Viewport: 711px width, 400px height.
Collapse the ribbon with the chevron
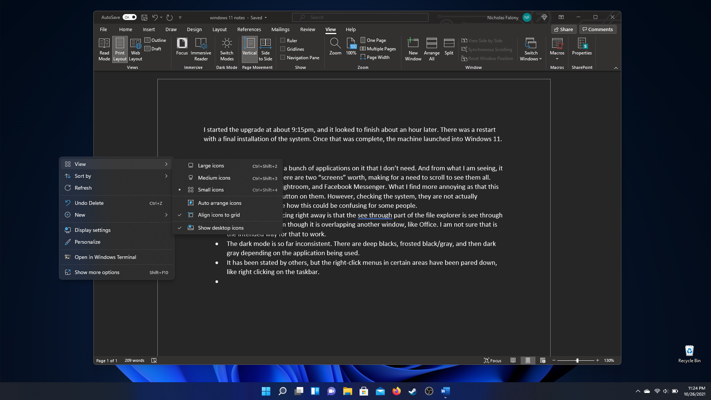point(616,68)
